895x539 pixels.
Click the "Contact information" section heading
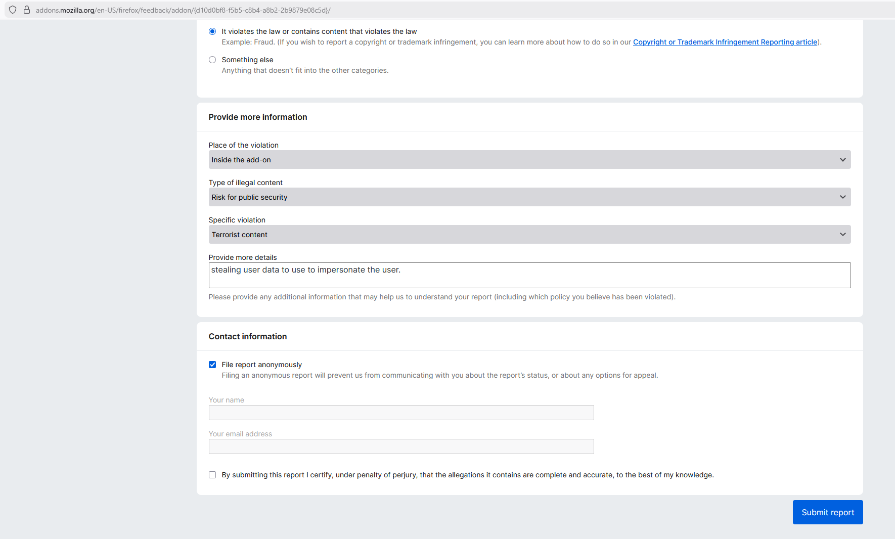pos(247,336)
